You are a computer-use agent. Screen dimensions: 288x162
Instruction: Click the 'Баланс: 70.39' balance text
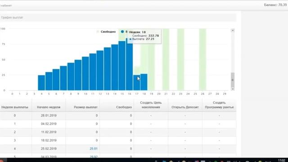tap(275, 5)
